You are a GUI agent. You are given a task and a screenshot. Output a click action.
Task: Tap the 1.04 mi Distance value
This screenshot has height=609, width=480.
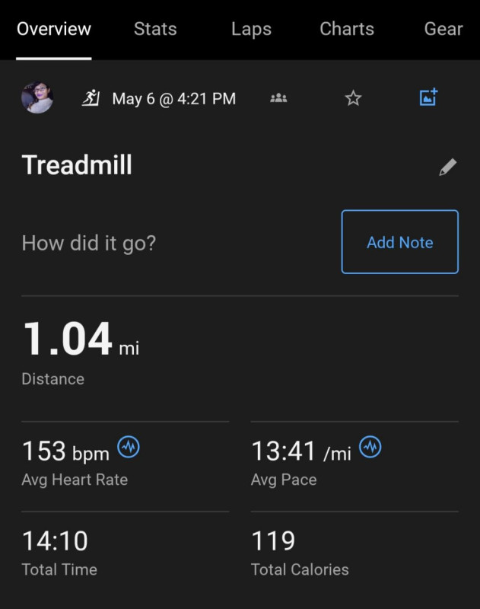[x=81, y=353]
